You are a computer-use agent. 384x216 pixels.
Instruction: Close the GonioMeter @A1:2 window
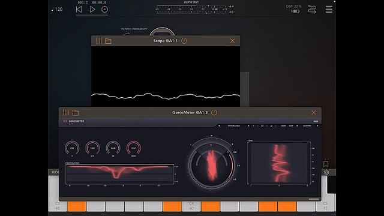314,112
